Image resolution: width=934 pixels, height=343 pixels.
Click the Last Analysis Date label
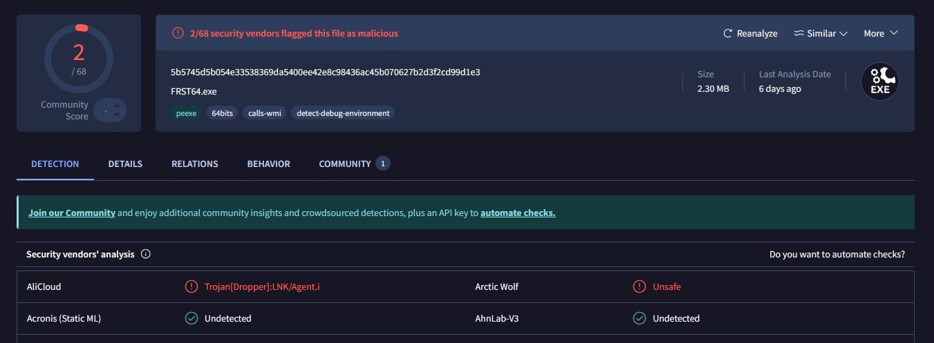[x=795, y=74]
